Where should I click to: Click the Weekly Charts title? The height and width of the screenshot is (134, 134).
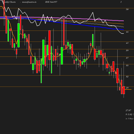pyautogui.click(x=9, y=2)
